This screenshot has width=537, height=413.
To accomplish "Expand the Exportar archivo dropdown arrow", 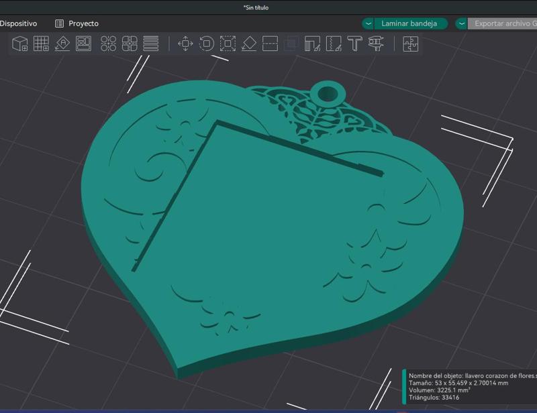I will 462,23.
